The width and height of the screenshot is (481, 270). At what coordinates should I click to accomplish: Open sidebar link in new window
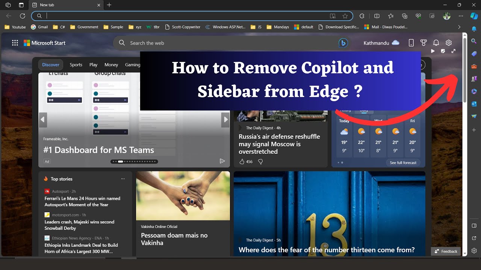[474, 238]
